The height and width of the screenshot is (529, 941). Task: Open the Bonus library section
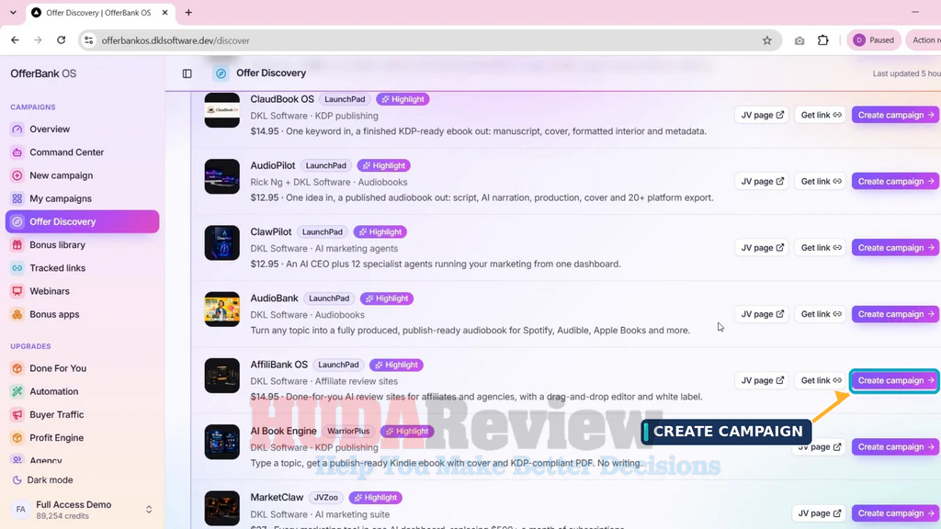click(x=82, y=244)
